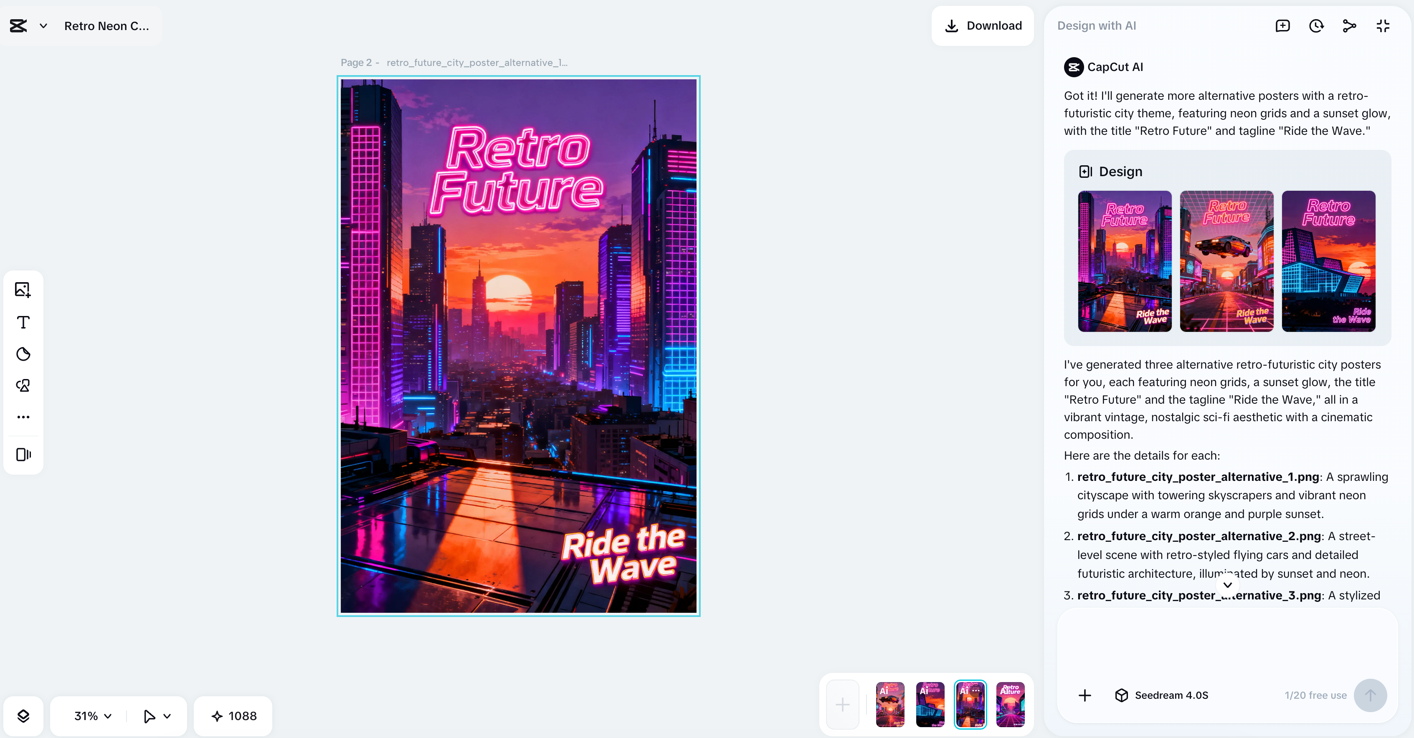This screenshot has height=738, width=1414.
Task: Expand the truncated AI message text
Action: (x=1227, y=585)
